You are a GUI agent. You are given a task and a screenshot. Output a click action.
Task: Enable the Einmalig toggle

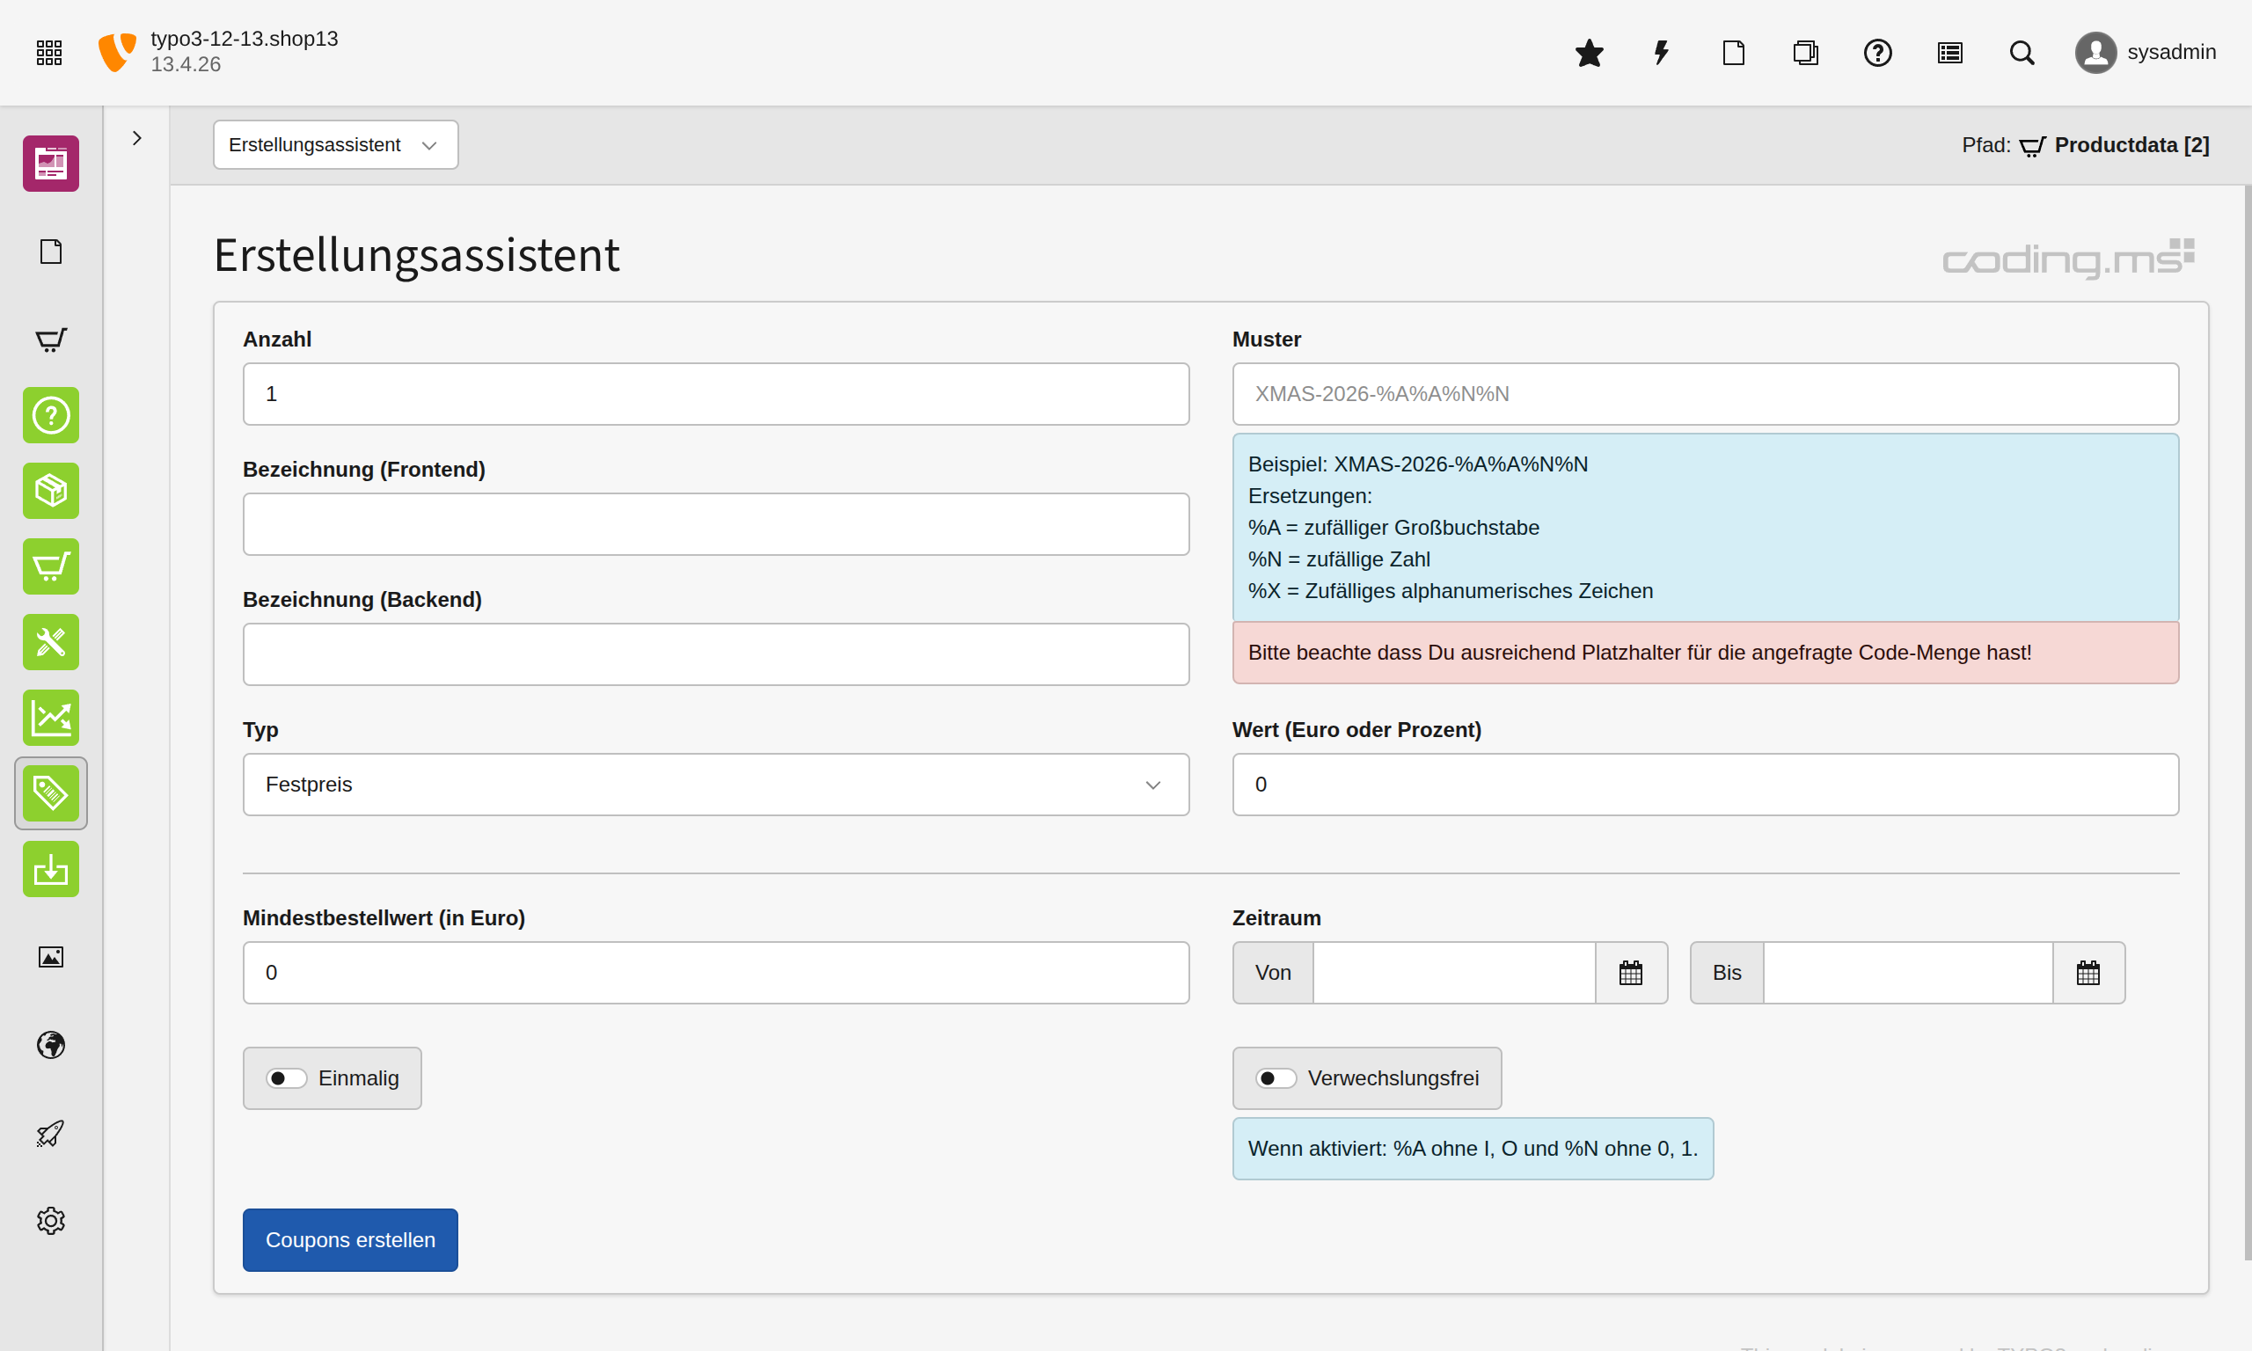[x=286, y=1077]
